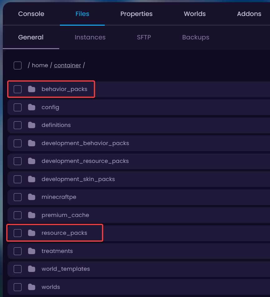Switch to the SFTP sub-tab
270x297 pixels.
(144, 37)
